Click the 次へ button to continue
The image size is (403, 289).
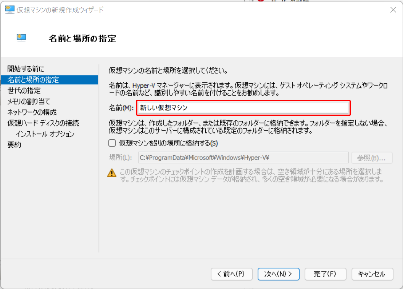(279, 274)
